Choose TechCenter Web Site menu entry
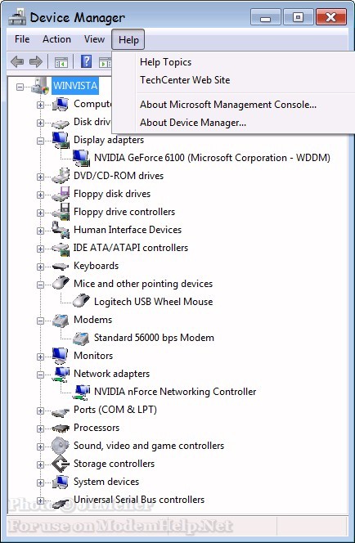 coord(185,80)
